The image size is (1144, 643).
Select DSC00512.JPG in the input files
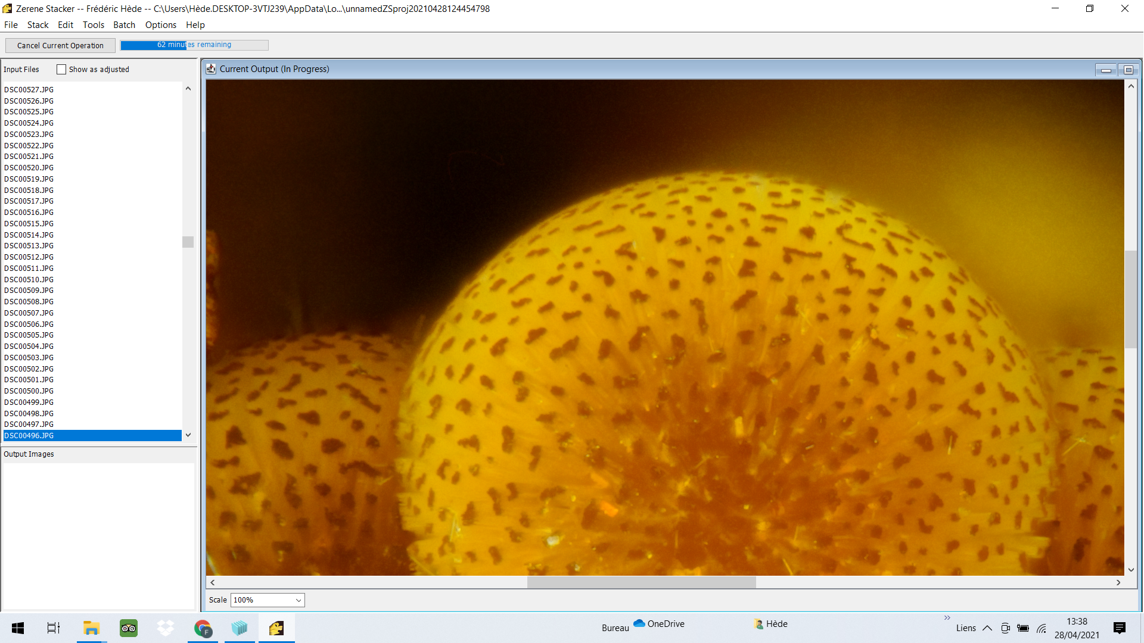tap(29, 257)
